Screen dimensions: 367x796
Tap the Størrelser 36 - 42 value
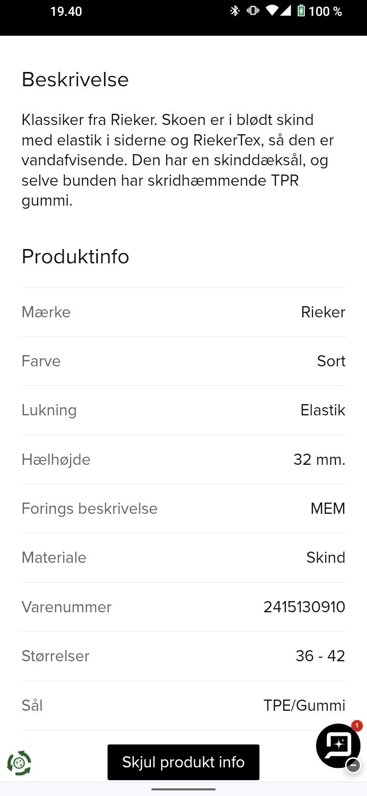(x=320, y=656)
